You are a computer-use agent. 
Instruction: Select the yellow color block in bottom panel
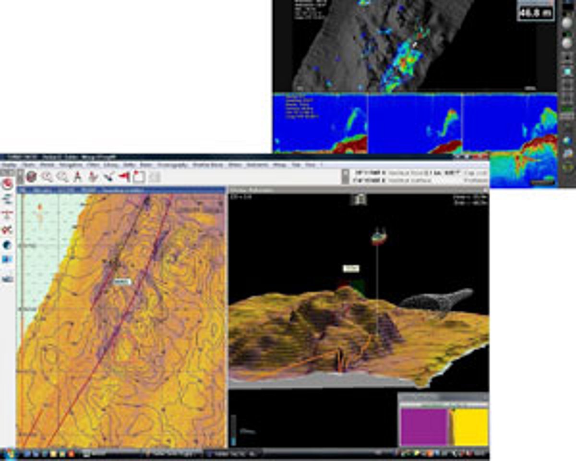click(x=471, y=427)
